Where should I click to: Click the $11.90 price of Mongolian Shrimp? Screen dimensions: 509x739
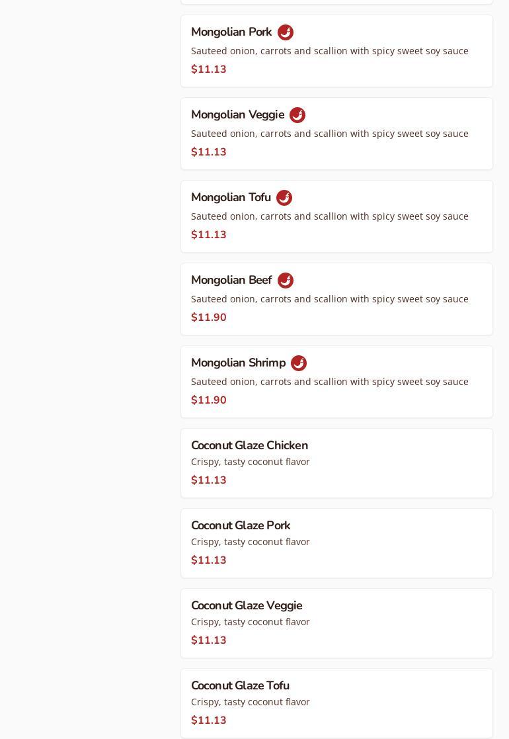tap(209, 400)
